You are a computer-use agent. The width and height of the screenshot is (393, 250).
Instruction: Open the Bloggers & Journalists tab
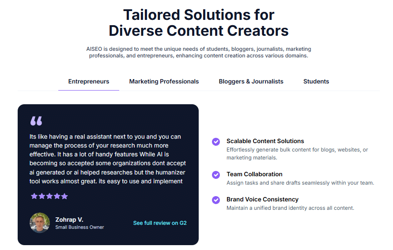[251, 81]
